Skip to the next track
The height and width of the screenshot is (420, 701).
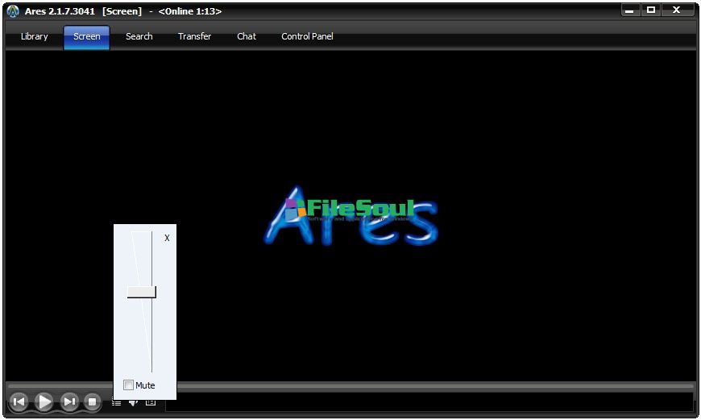pos(70,401)
